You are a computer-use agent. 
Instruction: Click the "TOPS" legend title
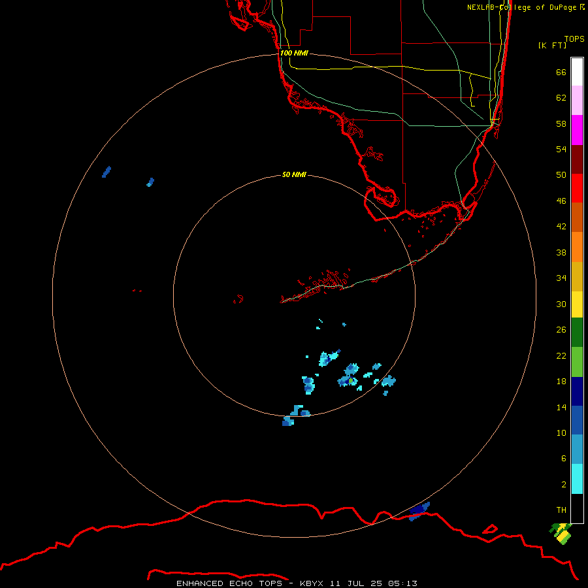574,39
